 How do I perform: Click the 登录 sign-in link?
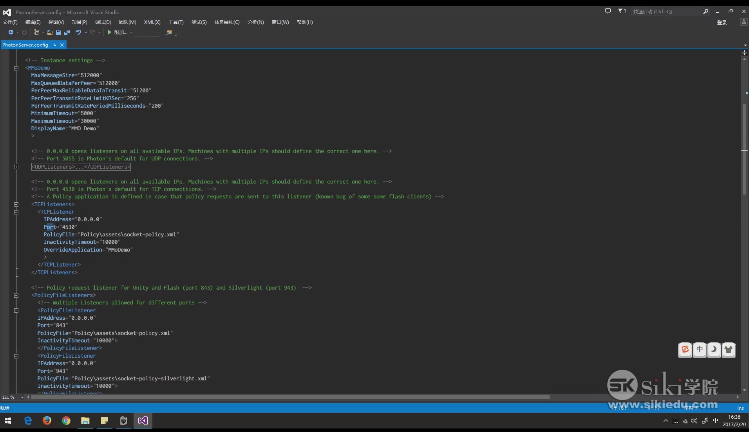[722, 22]
